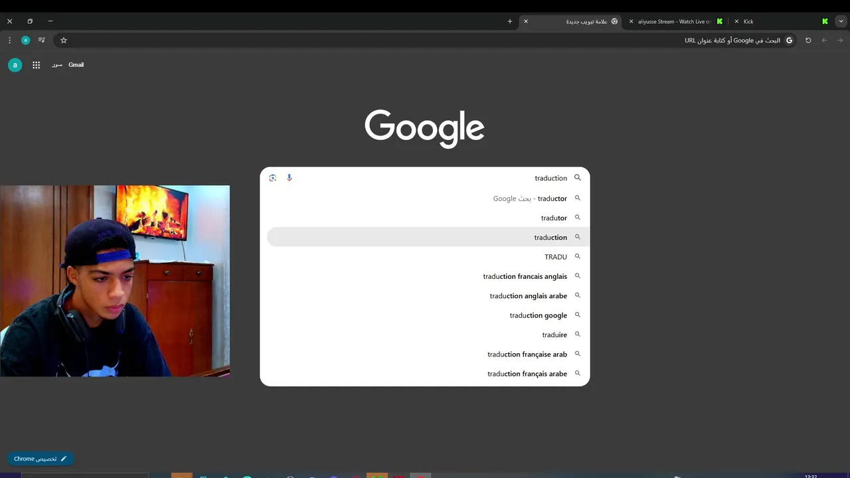Open Google Lens image search
The height and width of the screenshot is (478, 850).
coord(273,178)
